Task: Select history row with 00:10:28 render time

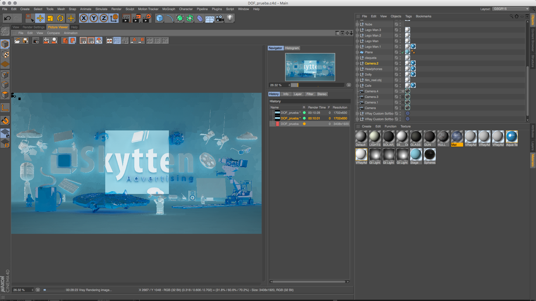Action: tap(310, 113)
